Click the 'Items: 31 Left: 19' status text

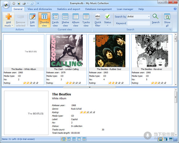click(18, 139)
